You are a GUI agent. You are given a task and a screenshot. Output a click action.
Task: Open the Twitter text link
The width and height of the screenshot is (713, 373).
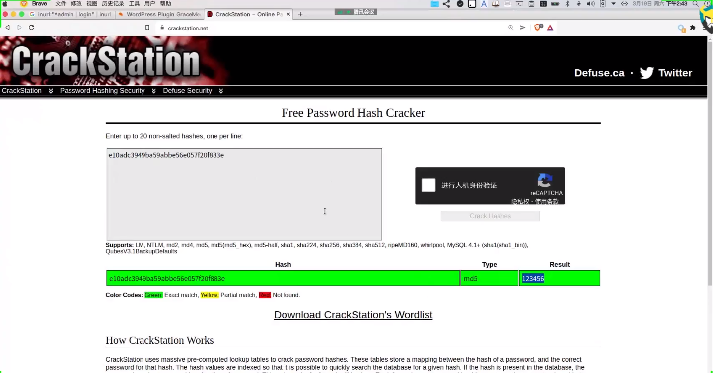coord(675,73)
